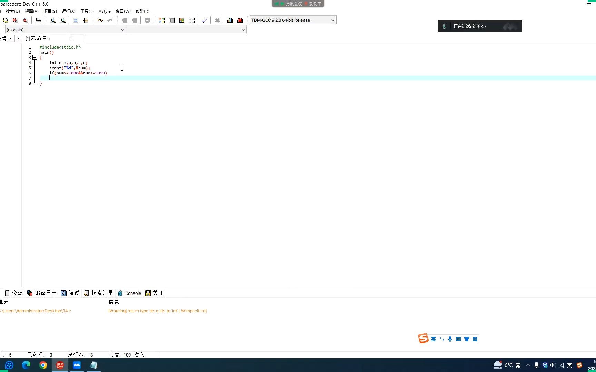This screenshot has height=372, width=596.
Task: Click the Close All Files toolbar icon
Action: pos(26,20)
